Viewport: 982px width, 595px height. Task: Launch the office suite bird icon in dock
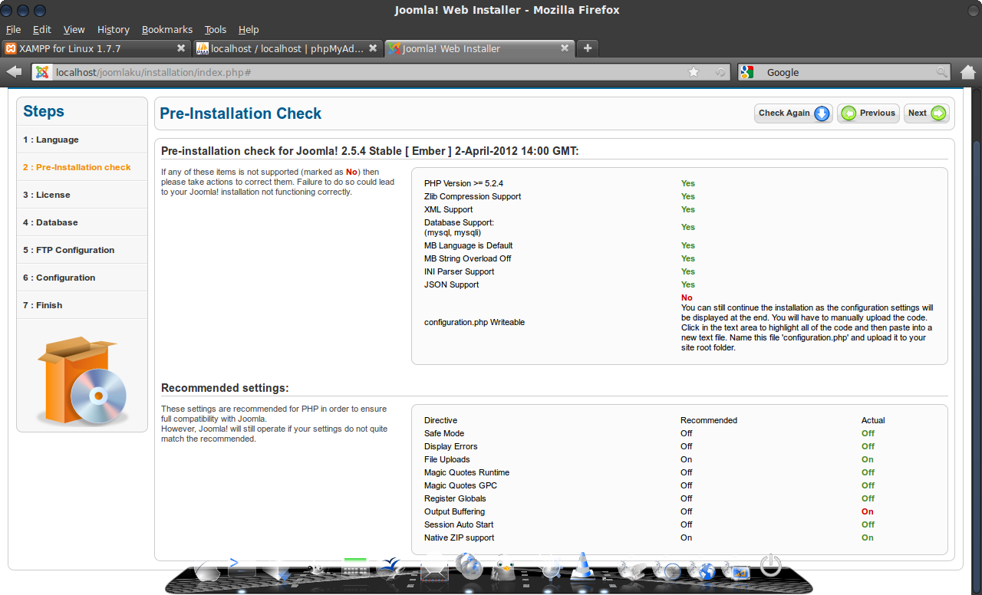coord(391,568)
